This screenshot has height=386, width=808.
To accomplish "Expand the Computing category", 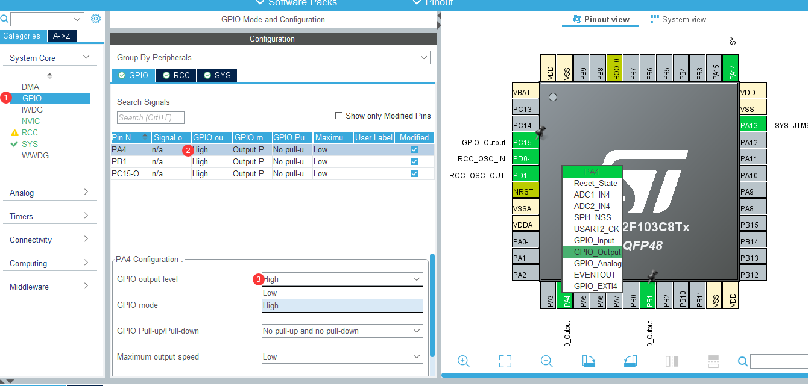I will [x=86, y=263].
